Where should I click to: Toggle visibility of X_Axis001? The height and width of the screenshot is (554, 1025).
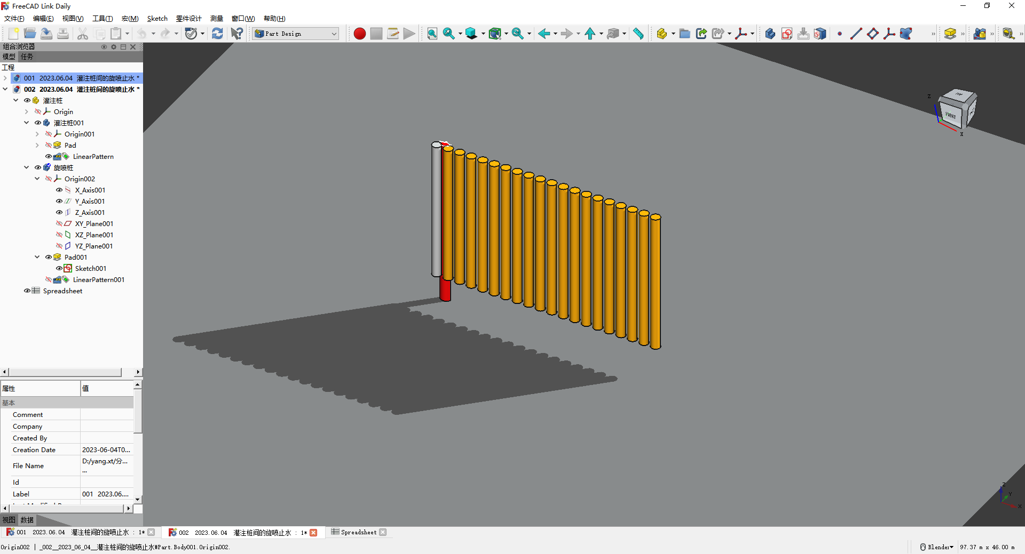pyautogui.click(x=59, y=190)
